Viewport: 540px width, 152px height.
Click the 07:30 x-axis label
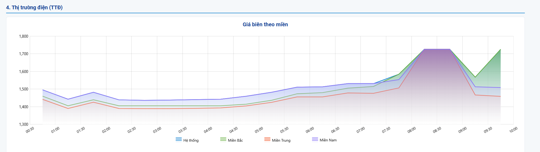tap(386, 130)
